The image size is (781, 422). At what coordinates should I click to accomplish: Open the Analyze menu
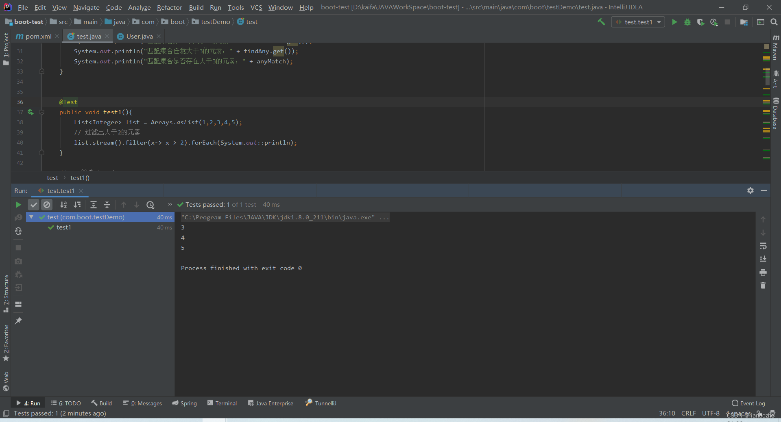pyautogui.click(x=139, y=7)
